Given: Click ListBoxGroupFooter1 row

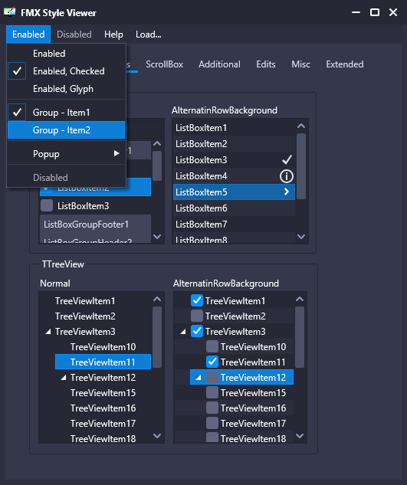Looking at the screenshot, I should [x=95, y=224].
